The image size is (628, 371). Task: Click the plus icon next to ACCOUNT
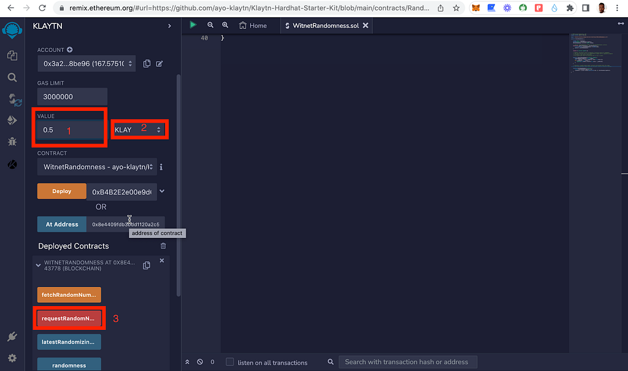pyautogui.click(x=70, y=50)
